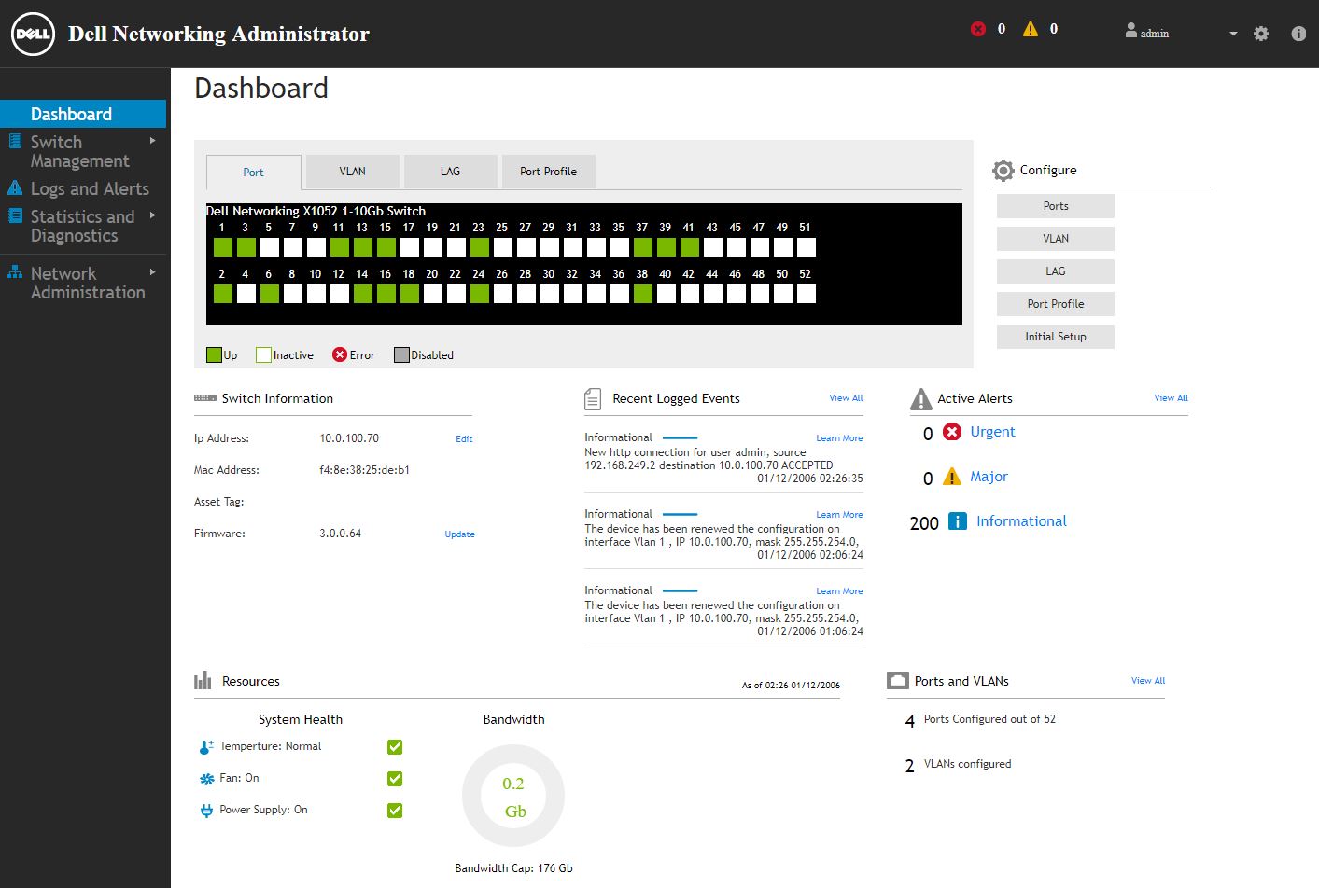Open the admin user dropdown
The height and width of the screenshot is (888, 1319).
(x=1232, y=34)
